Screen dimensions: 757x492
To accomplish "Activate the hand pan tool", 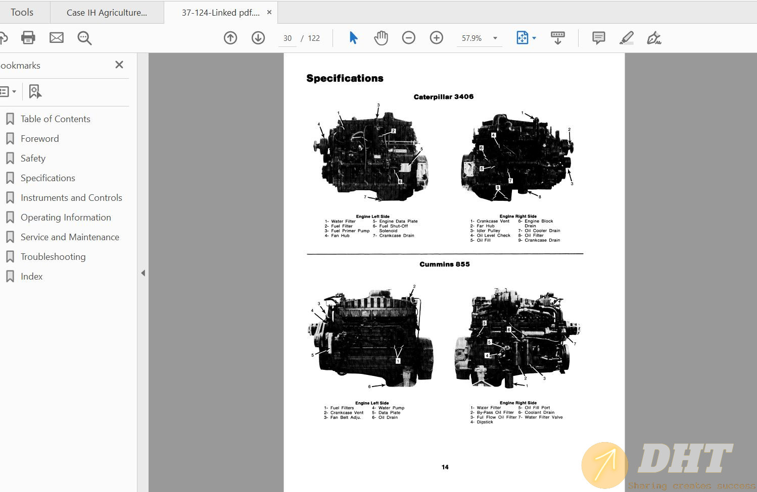I will point(381,38).
